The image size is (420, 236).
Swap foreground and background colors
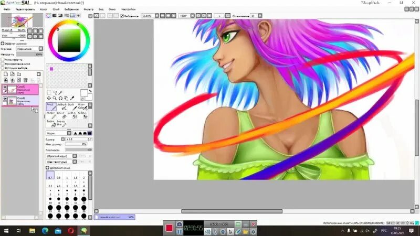pos(90,91)
